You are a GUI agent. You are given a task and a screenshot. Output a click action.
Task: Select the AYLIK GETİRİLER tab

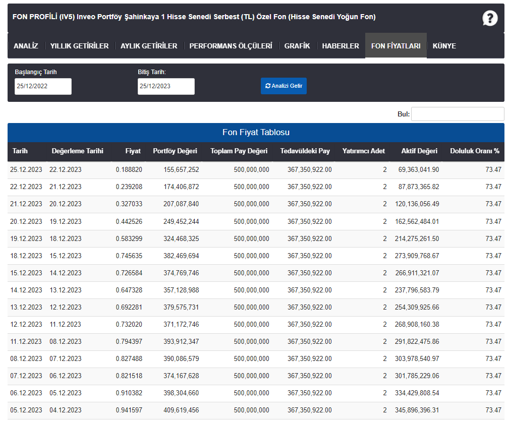(x=149, y=46)
